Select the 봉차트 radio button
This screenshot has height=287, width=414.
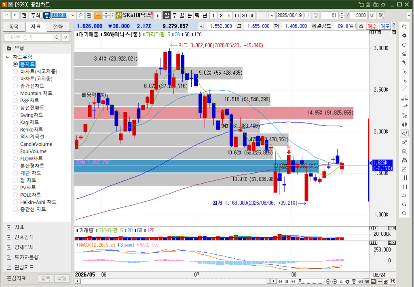coord(15,64)
